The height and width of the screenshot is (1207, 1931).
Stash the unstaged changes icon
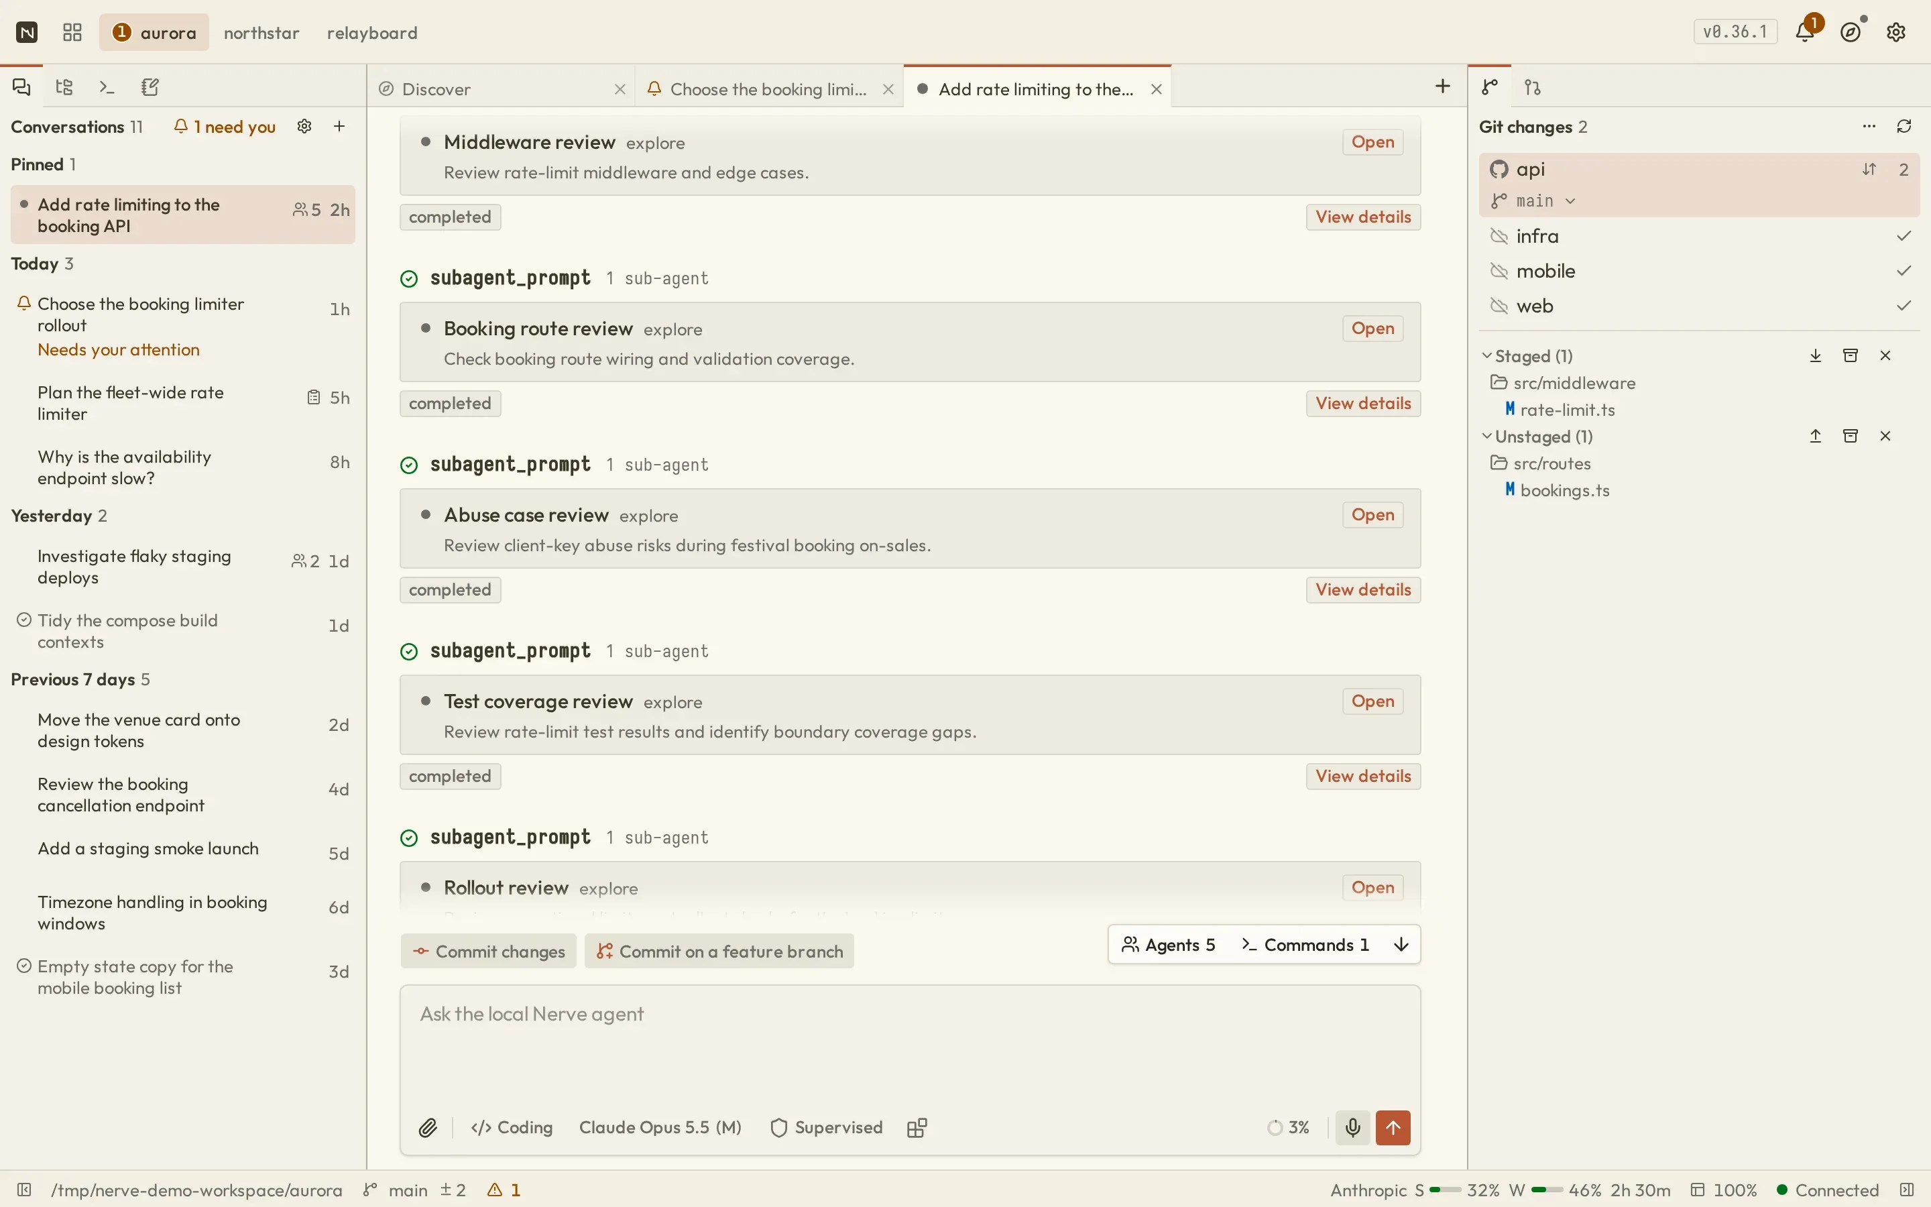tap(1851, 436)
